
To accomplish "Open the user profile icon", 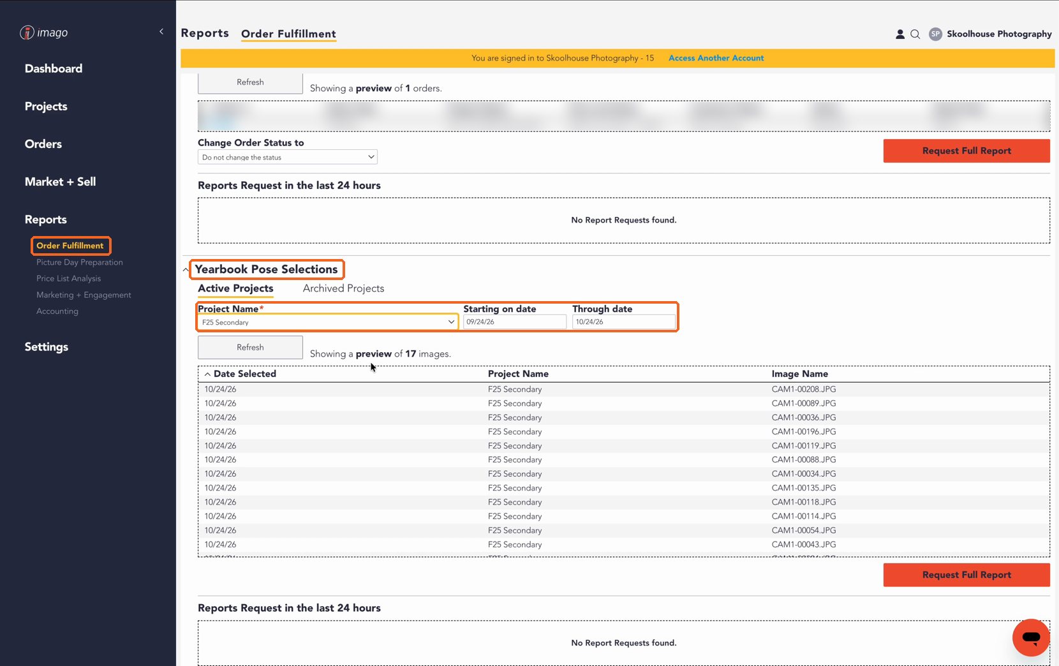I will coord(900,34).
